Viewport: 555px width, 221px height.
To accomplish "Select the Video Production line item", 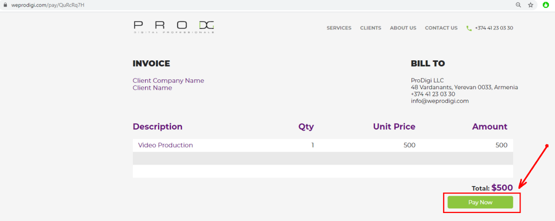I will tap(165, 145).
